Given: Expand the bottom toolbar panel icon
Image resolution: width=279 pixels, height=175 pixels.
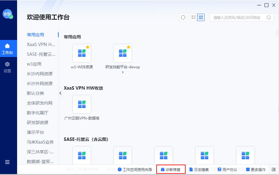Looking at the screenshot, I should coord(274,170).
